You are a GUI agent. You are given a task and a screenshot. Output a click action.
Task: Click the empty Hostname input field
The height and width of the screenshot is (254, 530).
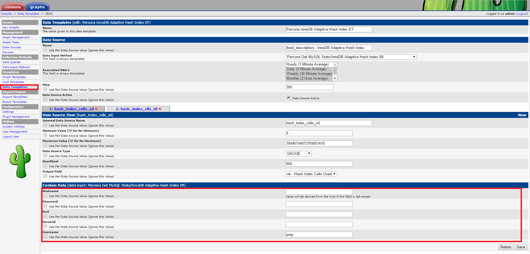[x=319, y=192]
